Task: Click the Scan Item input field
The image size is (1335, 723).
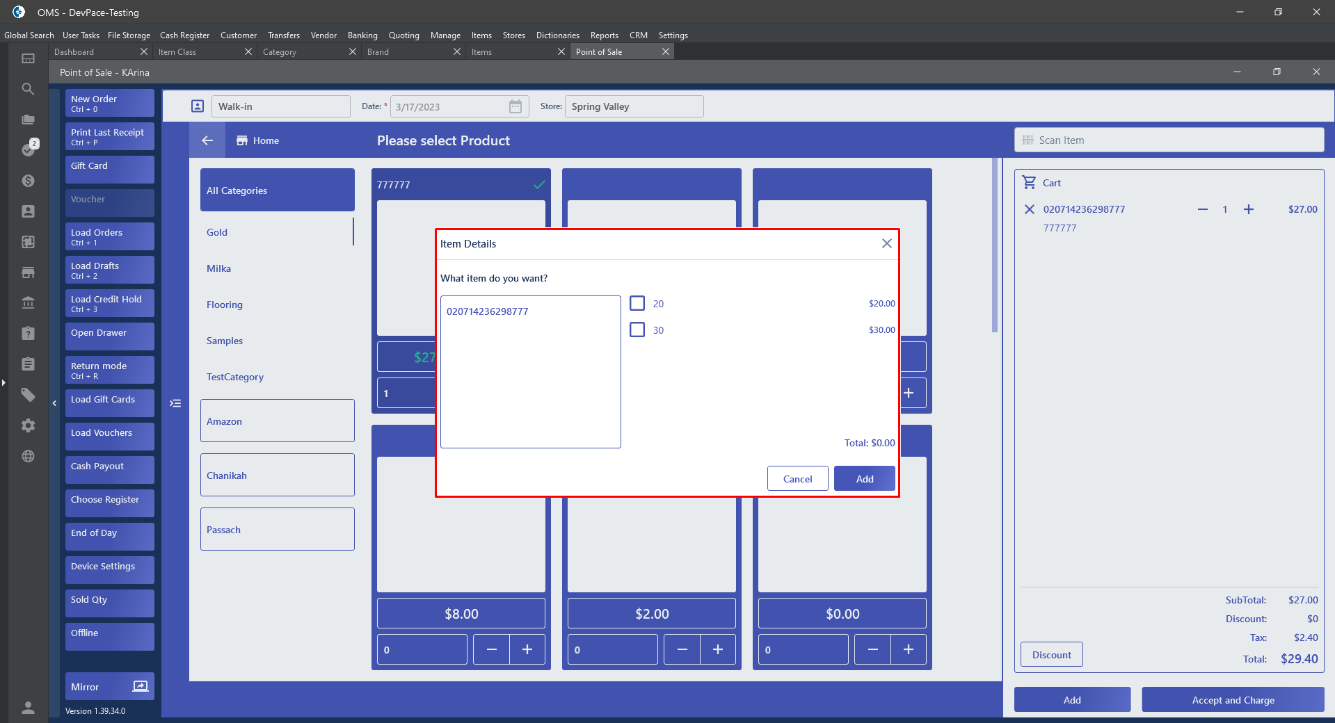Action: [1176, 140]
